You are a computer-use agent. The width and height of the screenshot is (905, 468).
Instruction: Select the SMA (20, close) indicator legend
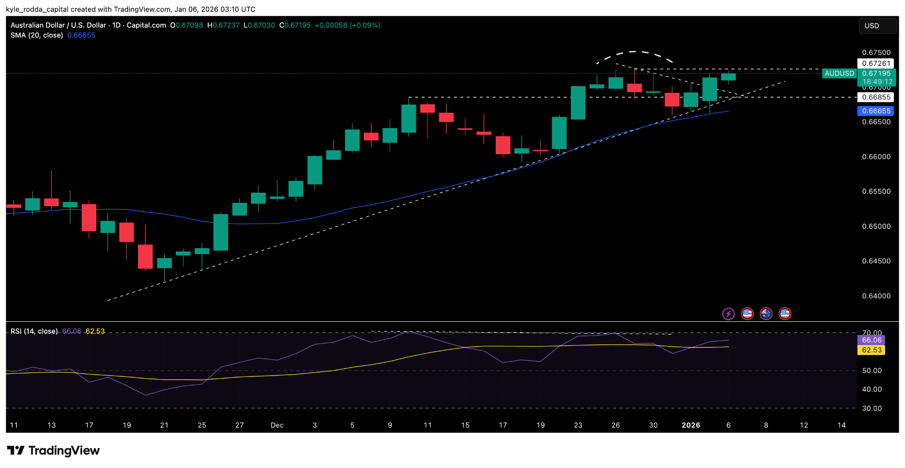(x=37, y=35)
